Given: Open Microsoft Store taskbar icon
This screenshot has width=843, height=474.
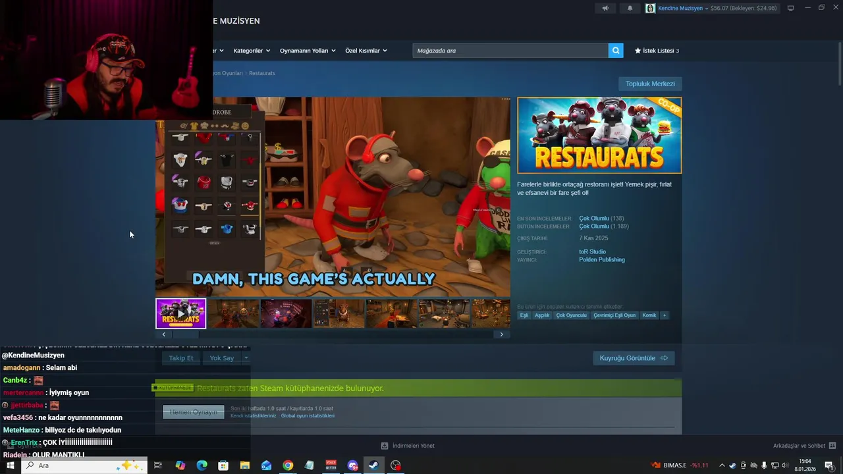Looking at the screenshot, I should point(223,465).
